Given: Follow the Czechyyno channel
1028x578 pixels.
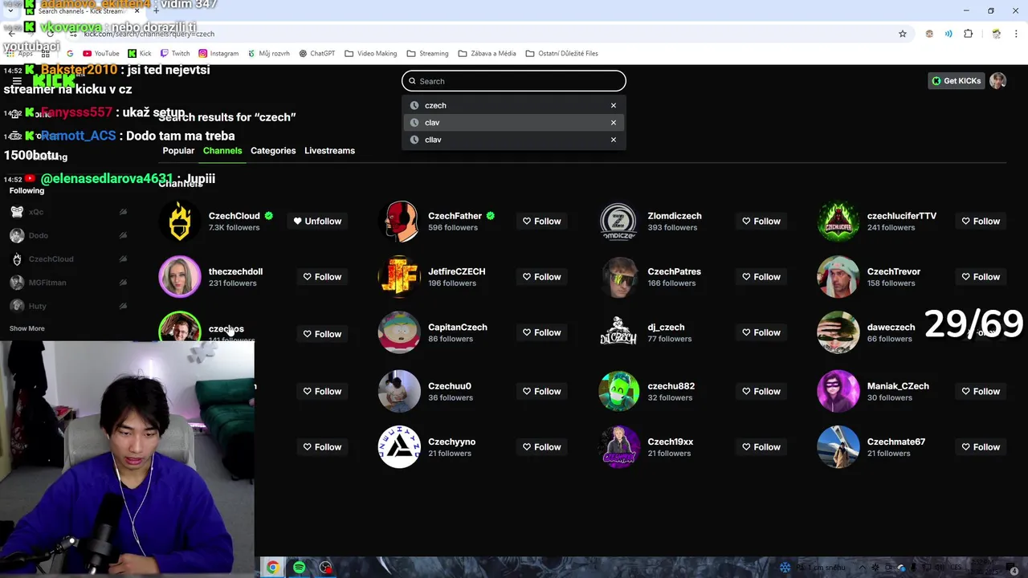Looking at the screenshot, I should [x=541, y=447].
